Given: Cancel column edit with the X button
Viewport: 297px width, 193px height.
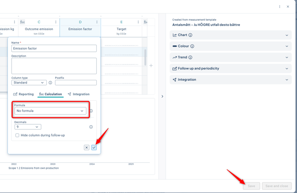Looking at the screenshot, I should tap(87, 148).
